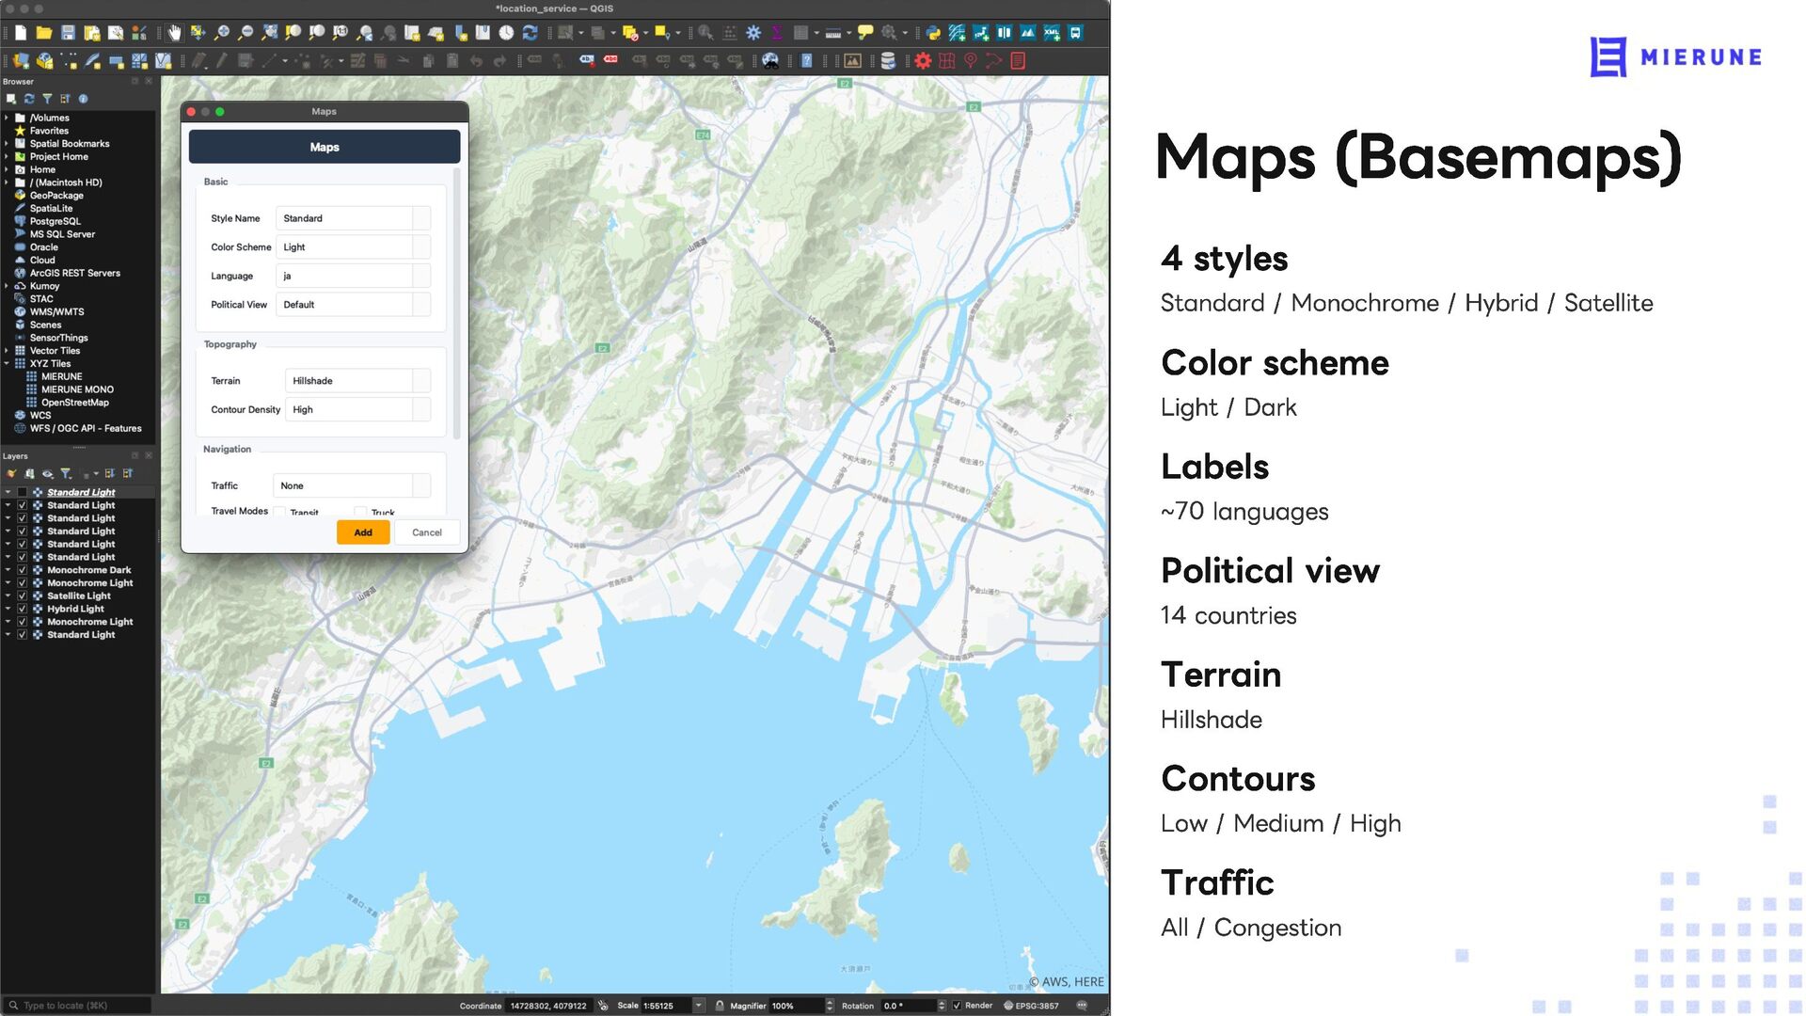
Task: Open the Temporal Controller clock icon
Action: coord(506,33)
